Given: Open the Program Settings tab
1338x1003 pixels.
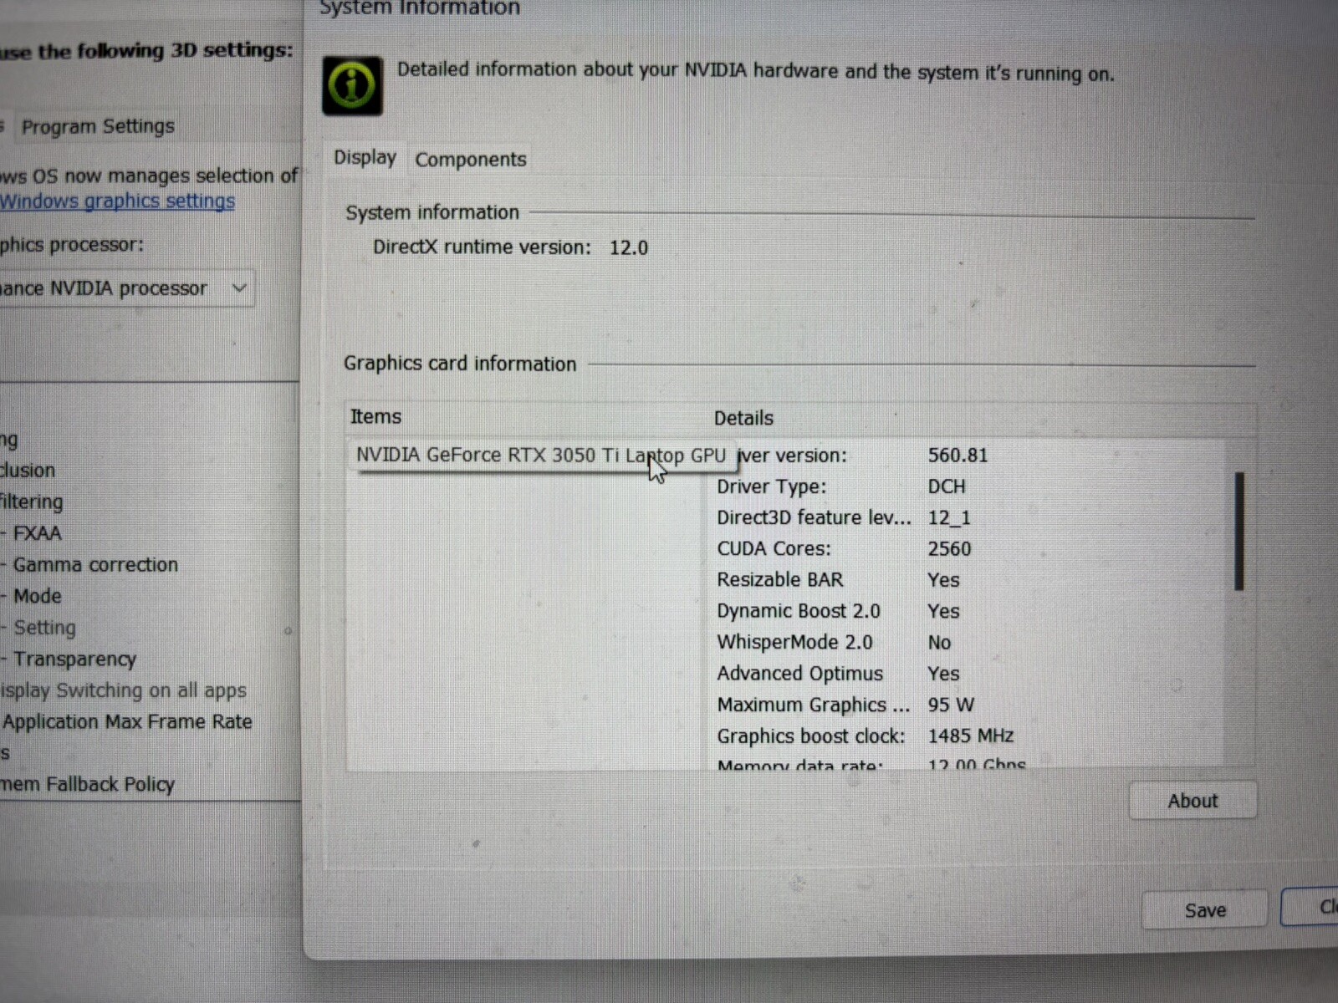Looking at the screenshot, I should [98, 126].
